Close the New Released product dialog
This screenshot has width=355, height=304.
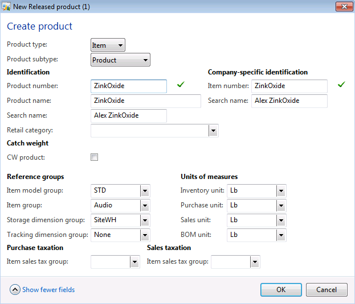point(342,7)
